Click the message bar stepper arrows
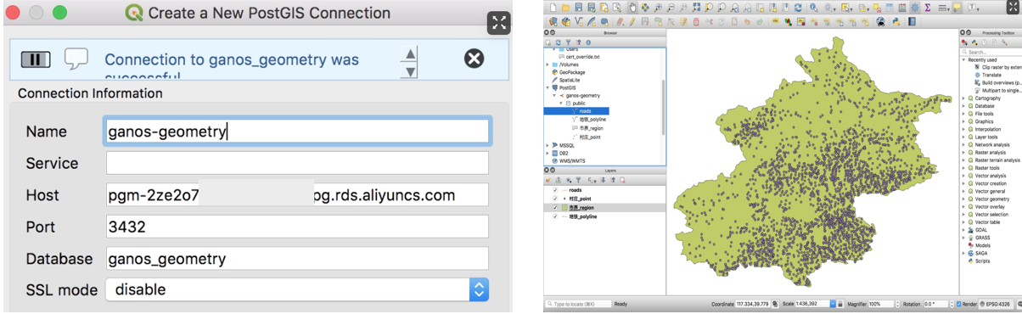 tap(410, 63)
